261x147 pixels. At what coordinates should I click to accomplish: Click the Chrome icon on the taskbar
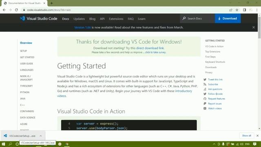pos(67,144)
